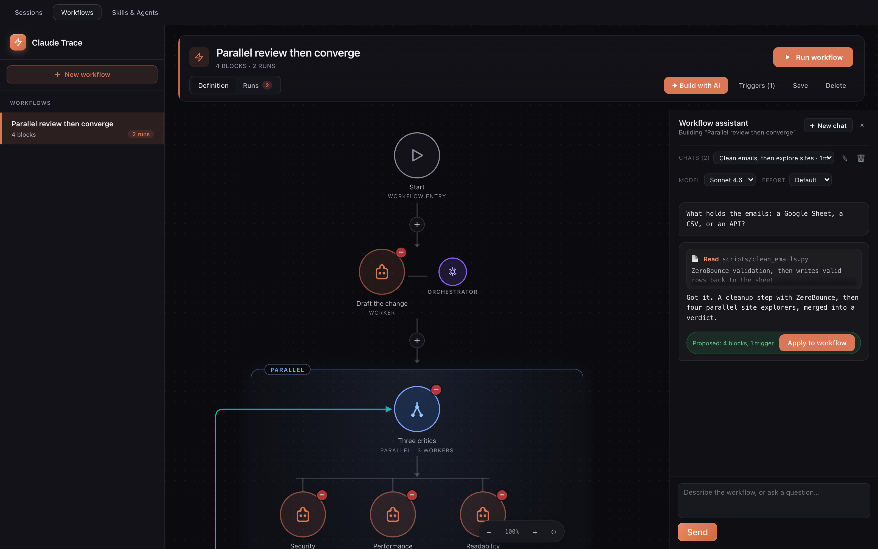
Task: Remove the Three critics block
Action: click(436, 390)
